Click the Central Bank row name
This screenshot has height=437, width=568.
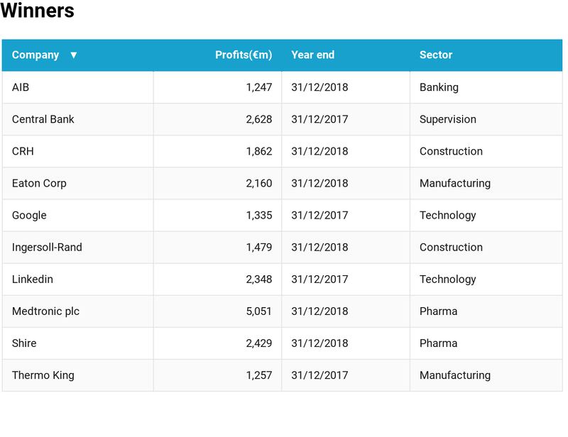43,119
